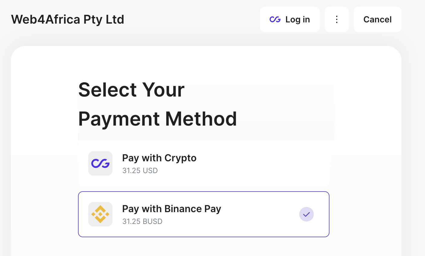
Task: Click the Web4Africa Pty Ltd merchant name
Action: [x=67, y=19]
